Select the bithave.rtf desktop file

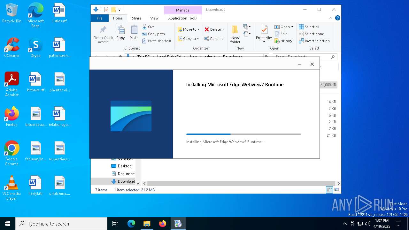tap(35, 82)
